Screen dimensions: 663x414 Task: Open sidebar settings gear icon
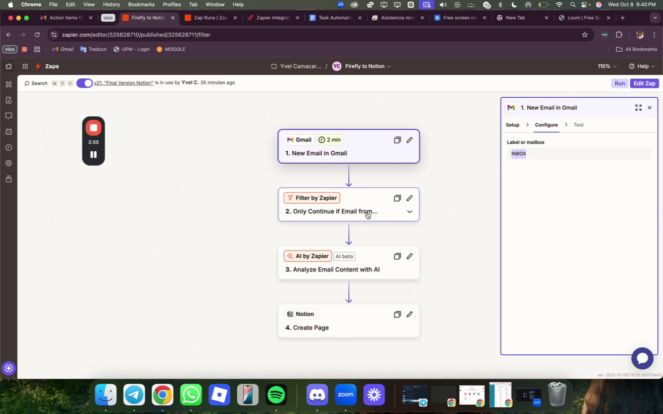tap(9, 163)
